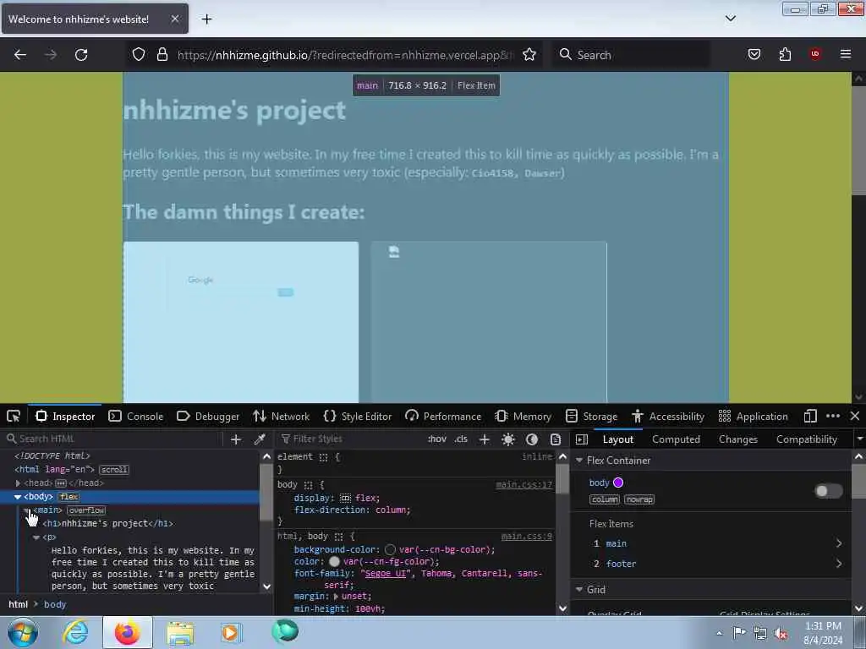Screen dimensions: 866x649
Task: Open the Style Editor panel
Action: (x=358, y=416)
